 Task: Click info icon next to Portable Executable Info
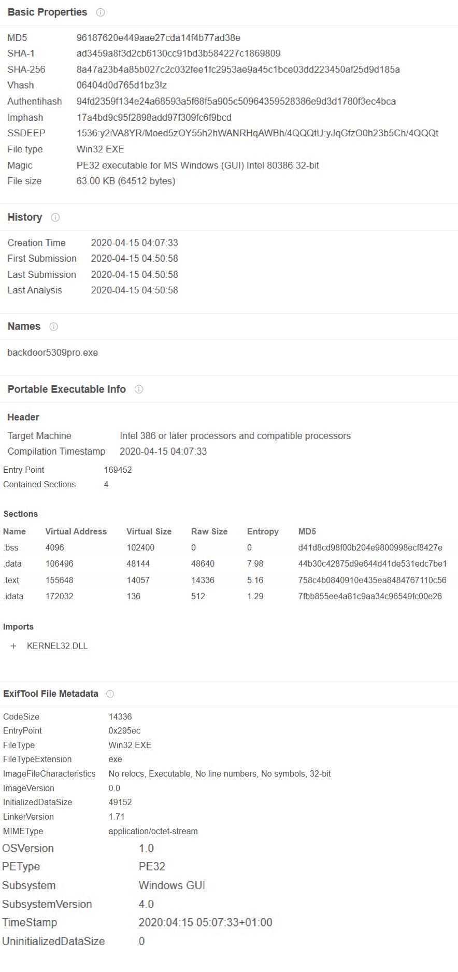click(x=139, y=389)
